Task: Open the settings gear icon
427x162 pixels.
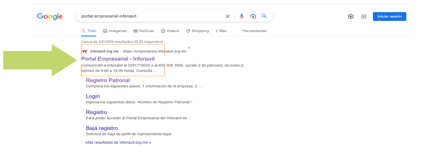Action: click(x=350, y=17)
